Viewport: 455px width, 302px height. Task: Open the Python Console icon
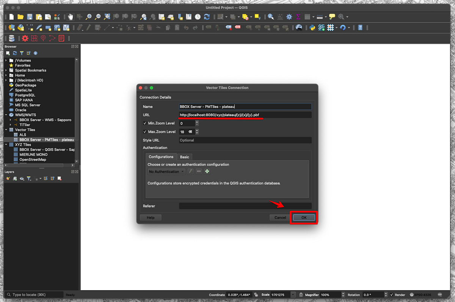coord(312,28)
